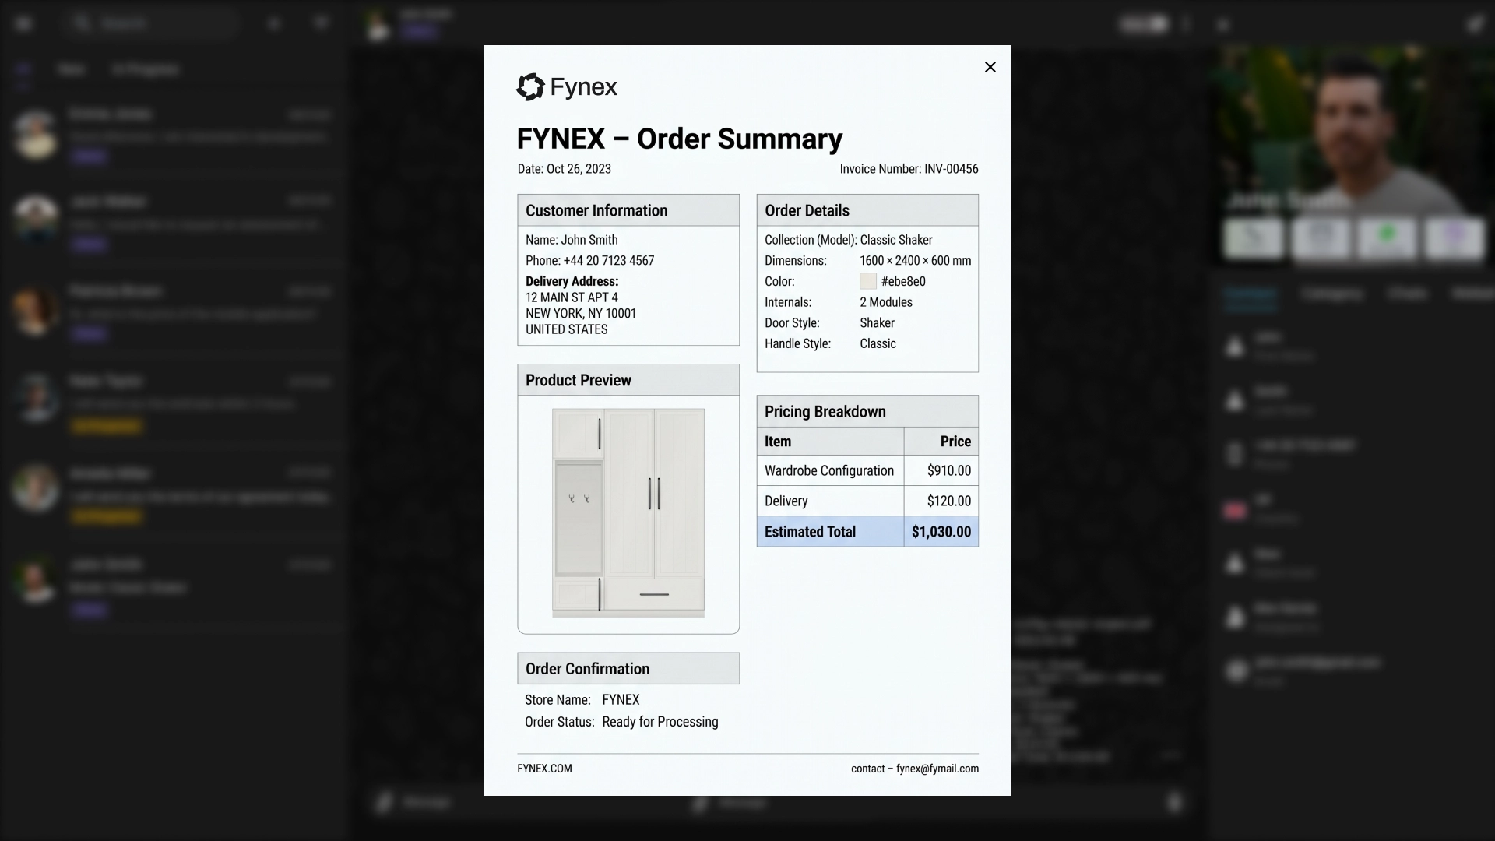
Task: Click the Fynex logo icon
Action: coord(531,87)
